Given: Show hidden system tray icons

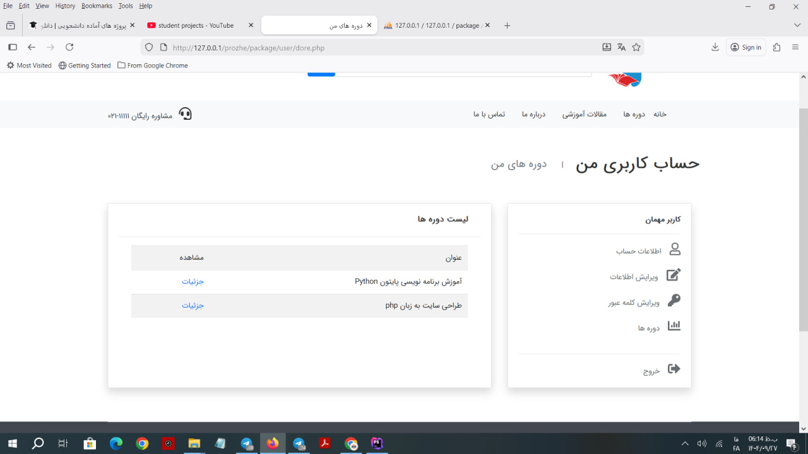Looking at the screenshot, I should point(685,444).
